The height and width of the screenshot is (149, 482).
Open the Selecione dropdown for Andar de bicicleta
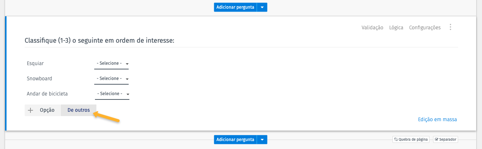[x=112, y=94]
